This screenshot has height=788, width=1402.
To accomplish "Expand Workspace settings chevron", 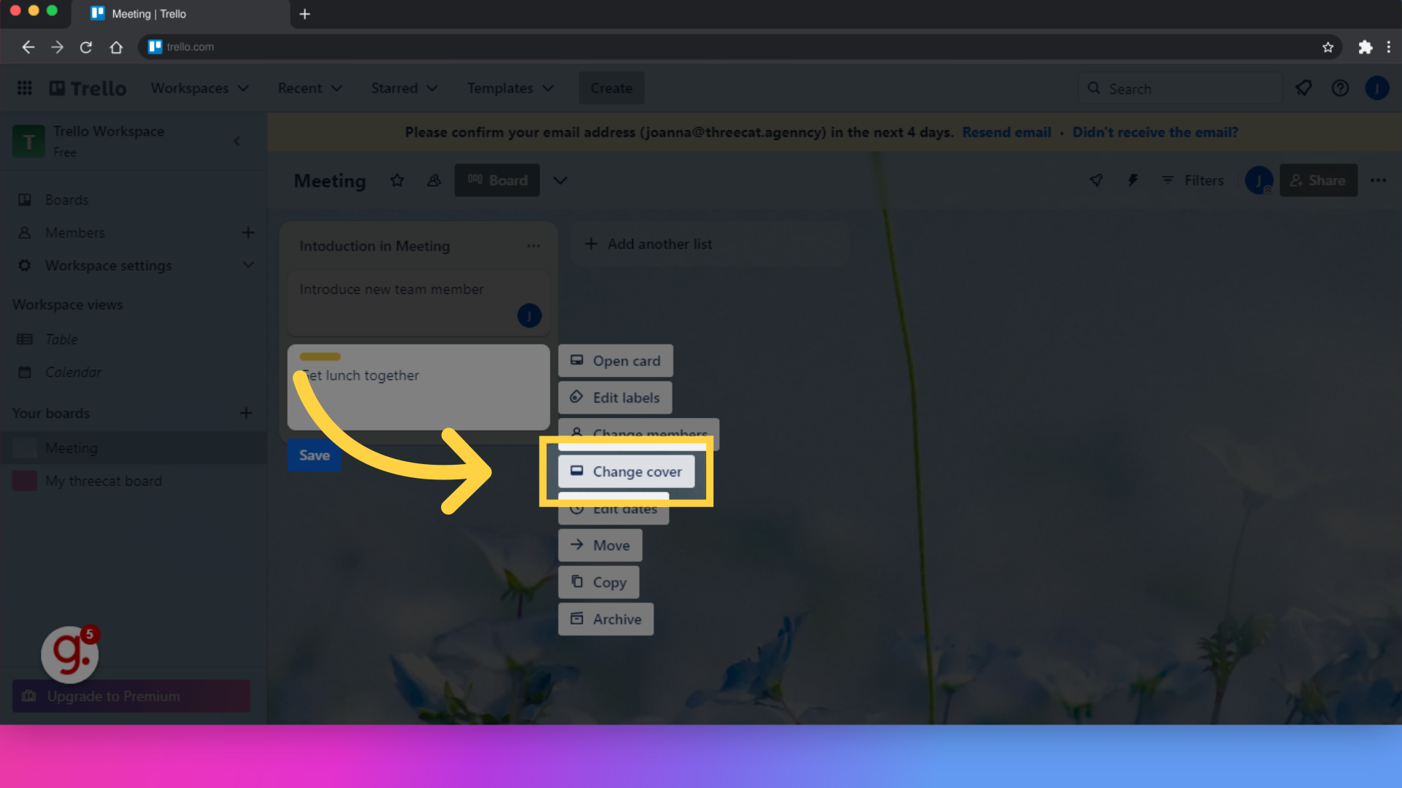I will (248, 265).
